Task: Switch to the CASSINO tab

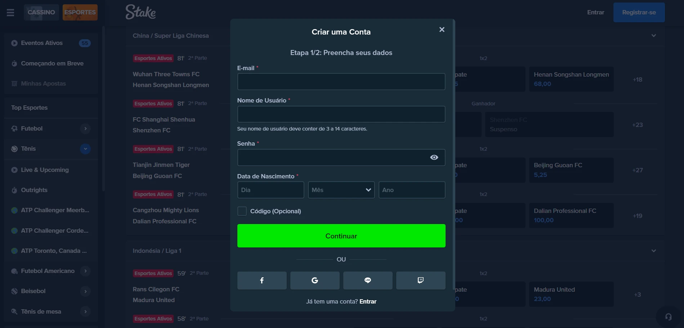Action: (x=41, y=12)
